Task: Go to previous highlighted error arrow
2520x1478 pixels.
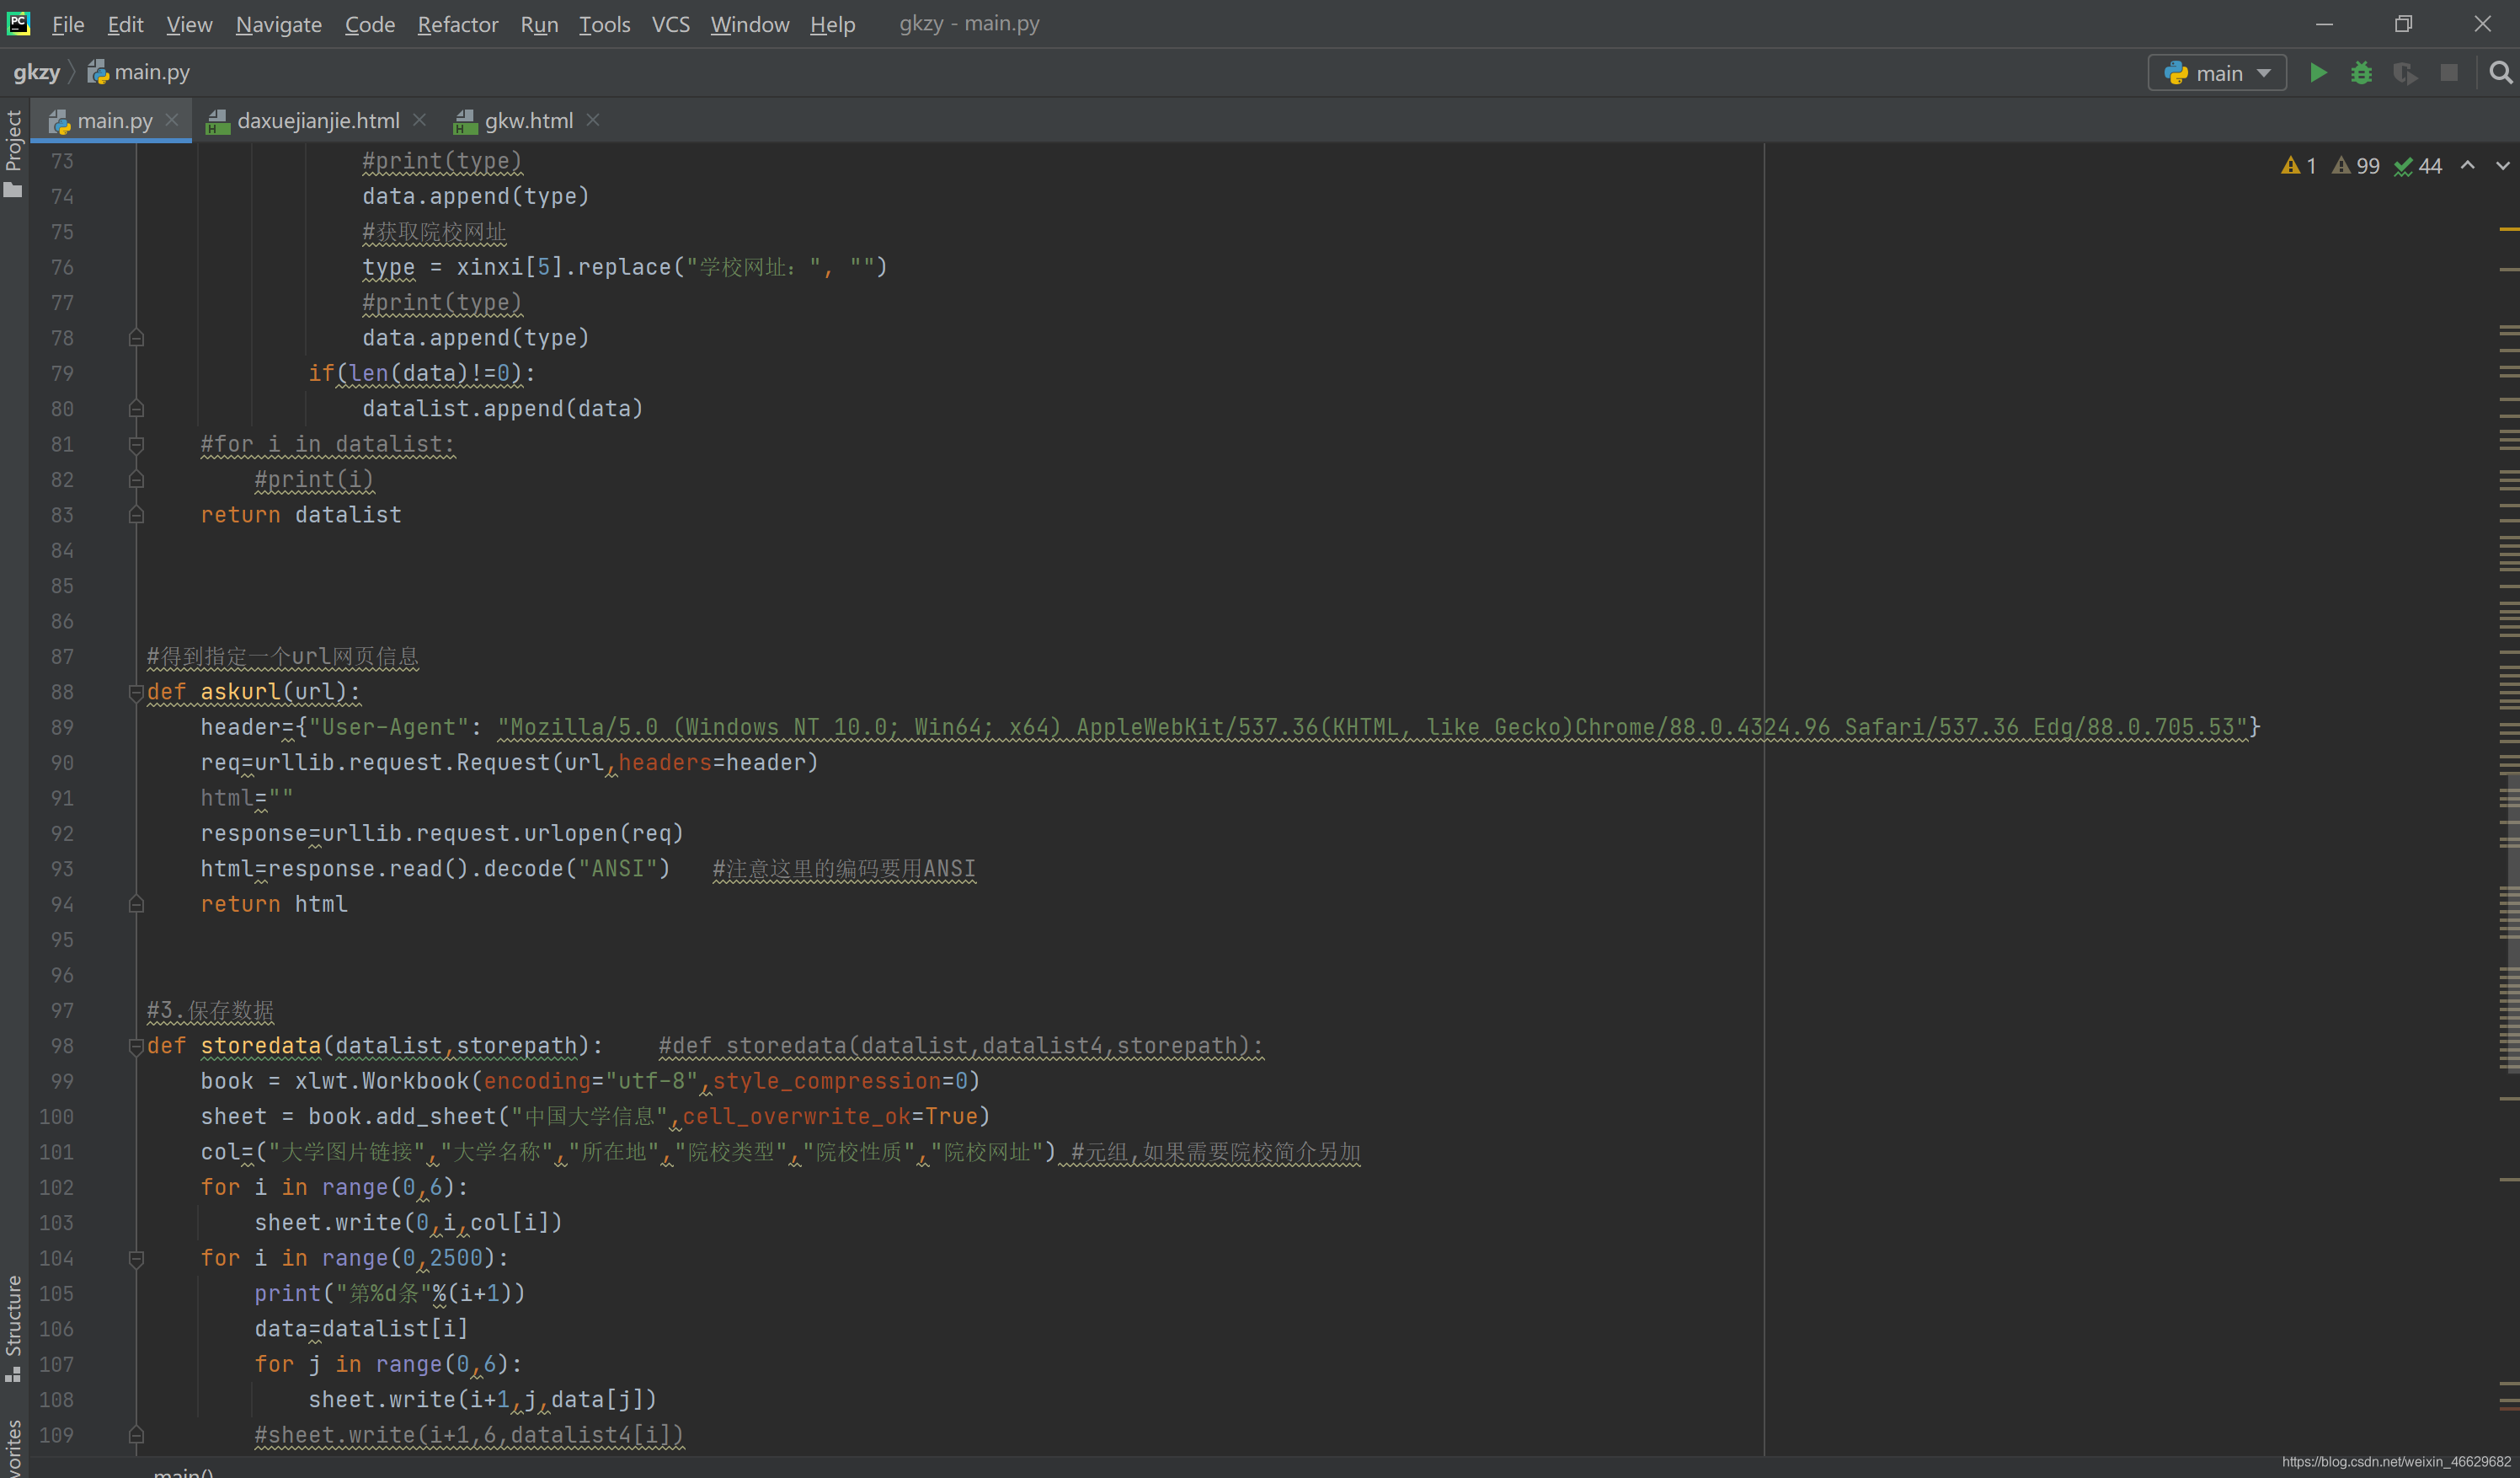Action: tap(2467, 166)
